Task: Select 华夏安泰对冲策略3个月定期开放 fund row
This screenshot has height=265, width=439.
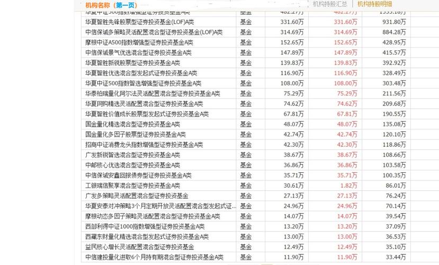Action: [x=160, y=206]
